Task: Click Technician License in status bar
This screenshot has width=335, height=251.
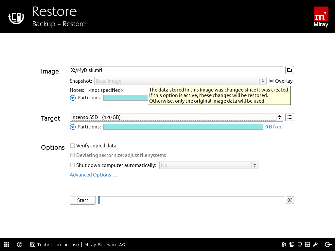Action: point(58,244)
